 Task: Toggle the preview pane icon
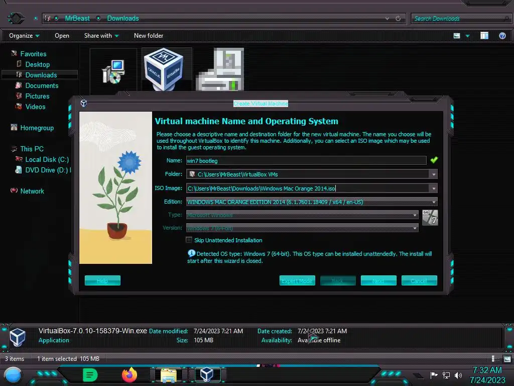(x=484, y=36)
